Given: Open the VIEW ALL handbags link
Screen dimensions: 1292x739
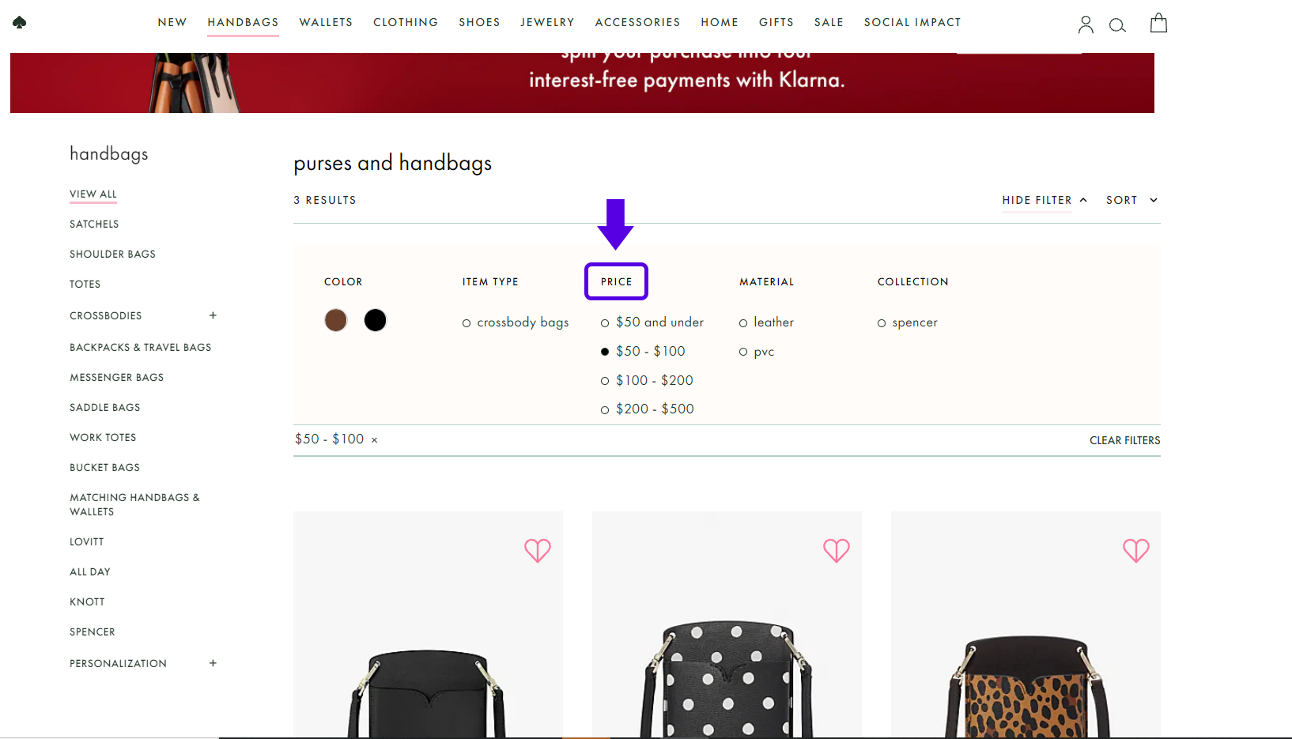Looking at the screenshot, I should (93, 194).
